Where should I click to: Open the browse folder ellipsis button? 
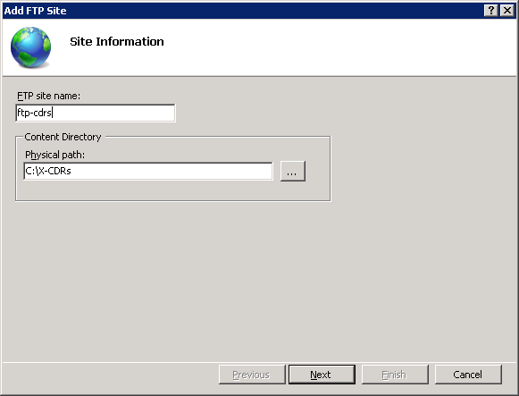point(293,171)
